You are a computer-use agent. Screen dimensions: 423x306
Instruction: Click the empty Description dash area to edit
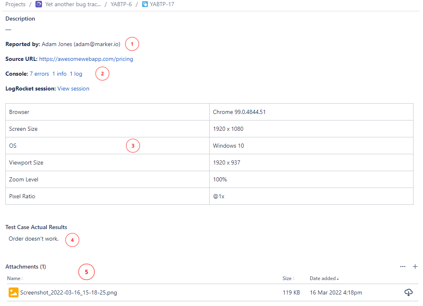coord(7,29)
